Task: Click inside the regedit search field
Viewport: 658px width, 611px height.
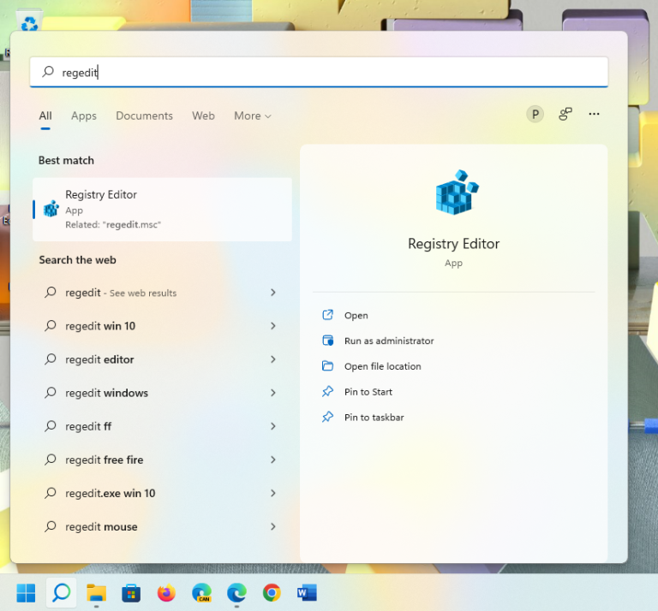Action: pyautogui.click(x=319, y=72)
